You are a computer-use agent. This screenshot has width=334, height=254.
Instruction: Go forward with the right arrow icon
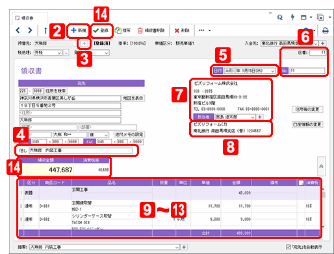click(30, 30)
